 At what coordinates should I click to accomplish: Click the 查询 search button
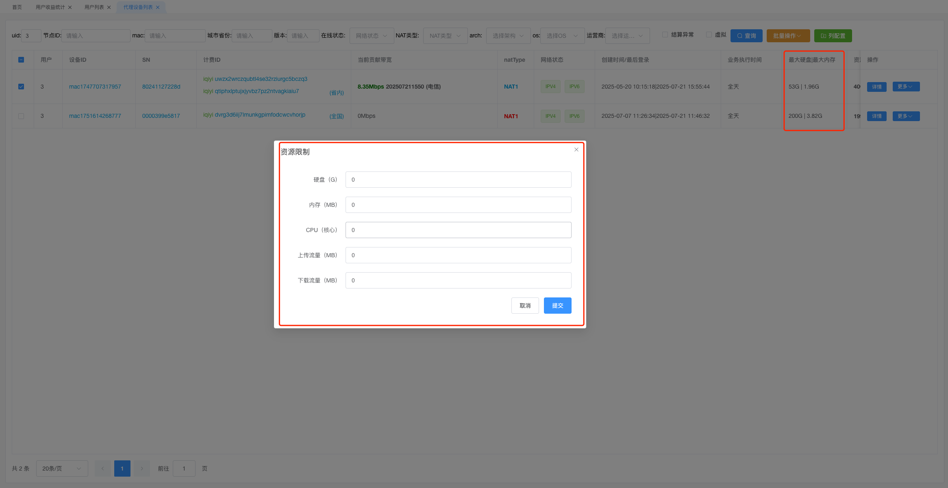click(746, 36)
